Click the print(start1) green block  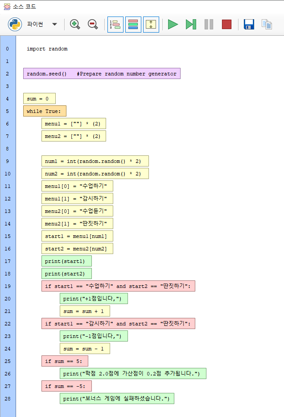(x=66, y=261)
